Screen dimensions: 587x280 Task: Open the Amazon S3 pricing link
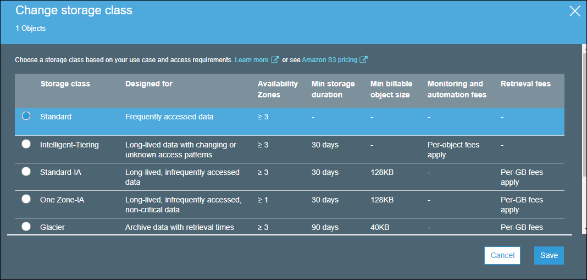click(x=329, y=60)
